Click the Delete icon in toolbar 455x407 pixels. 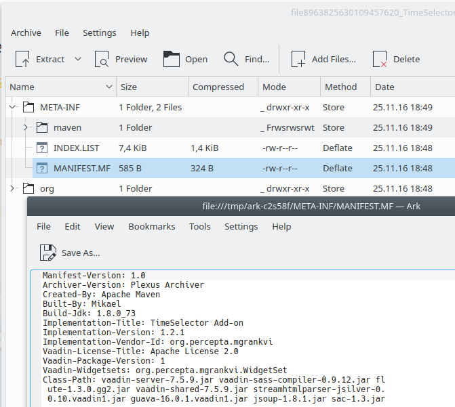(380, 59)
